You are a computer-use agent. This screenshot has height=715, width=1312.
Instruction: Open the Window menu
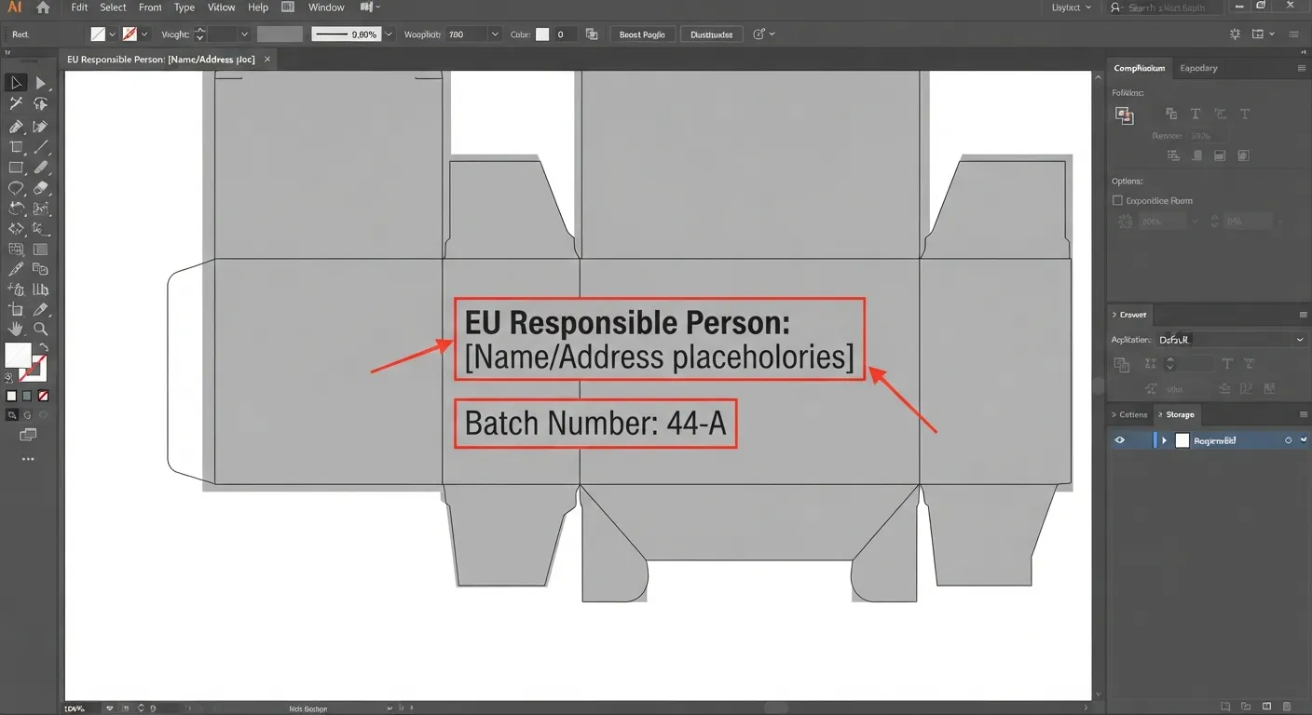[326, 7]
